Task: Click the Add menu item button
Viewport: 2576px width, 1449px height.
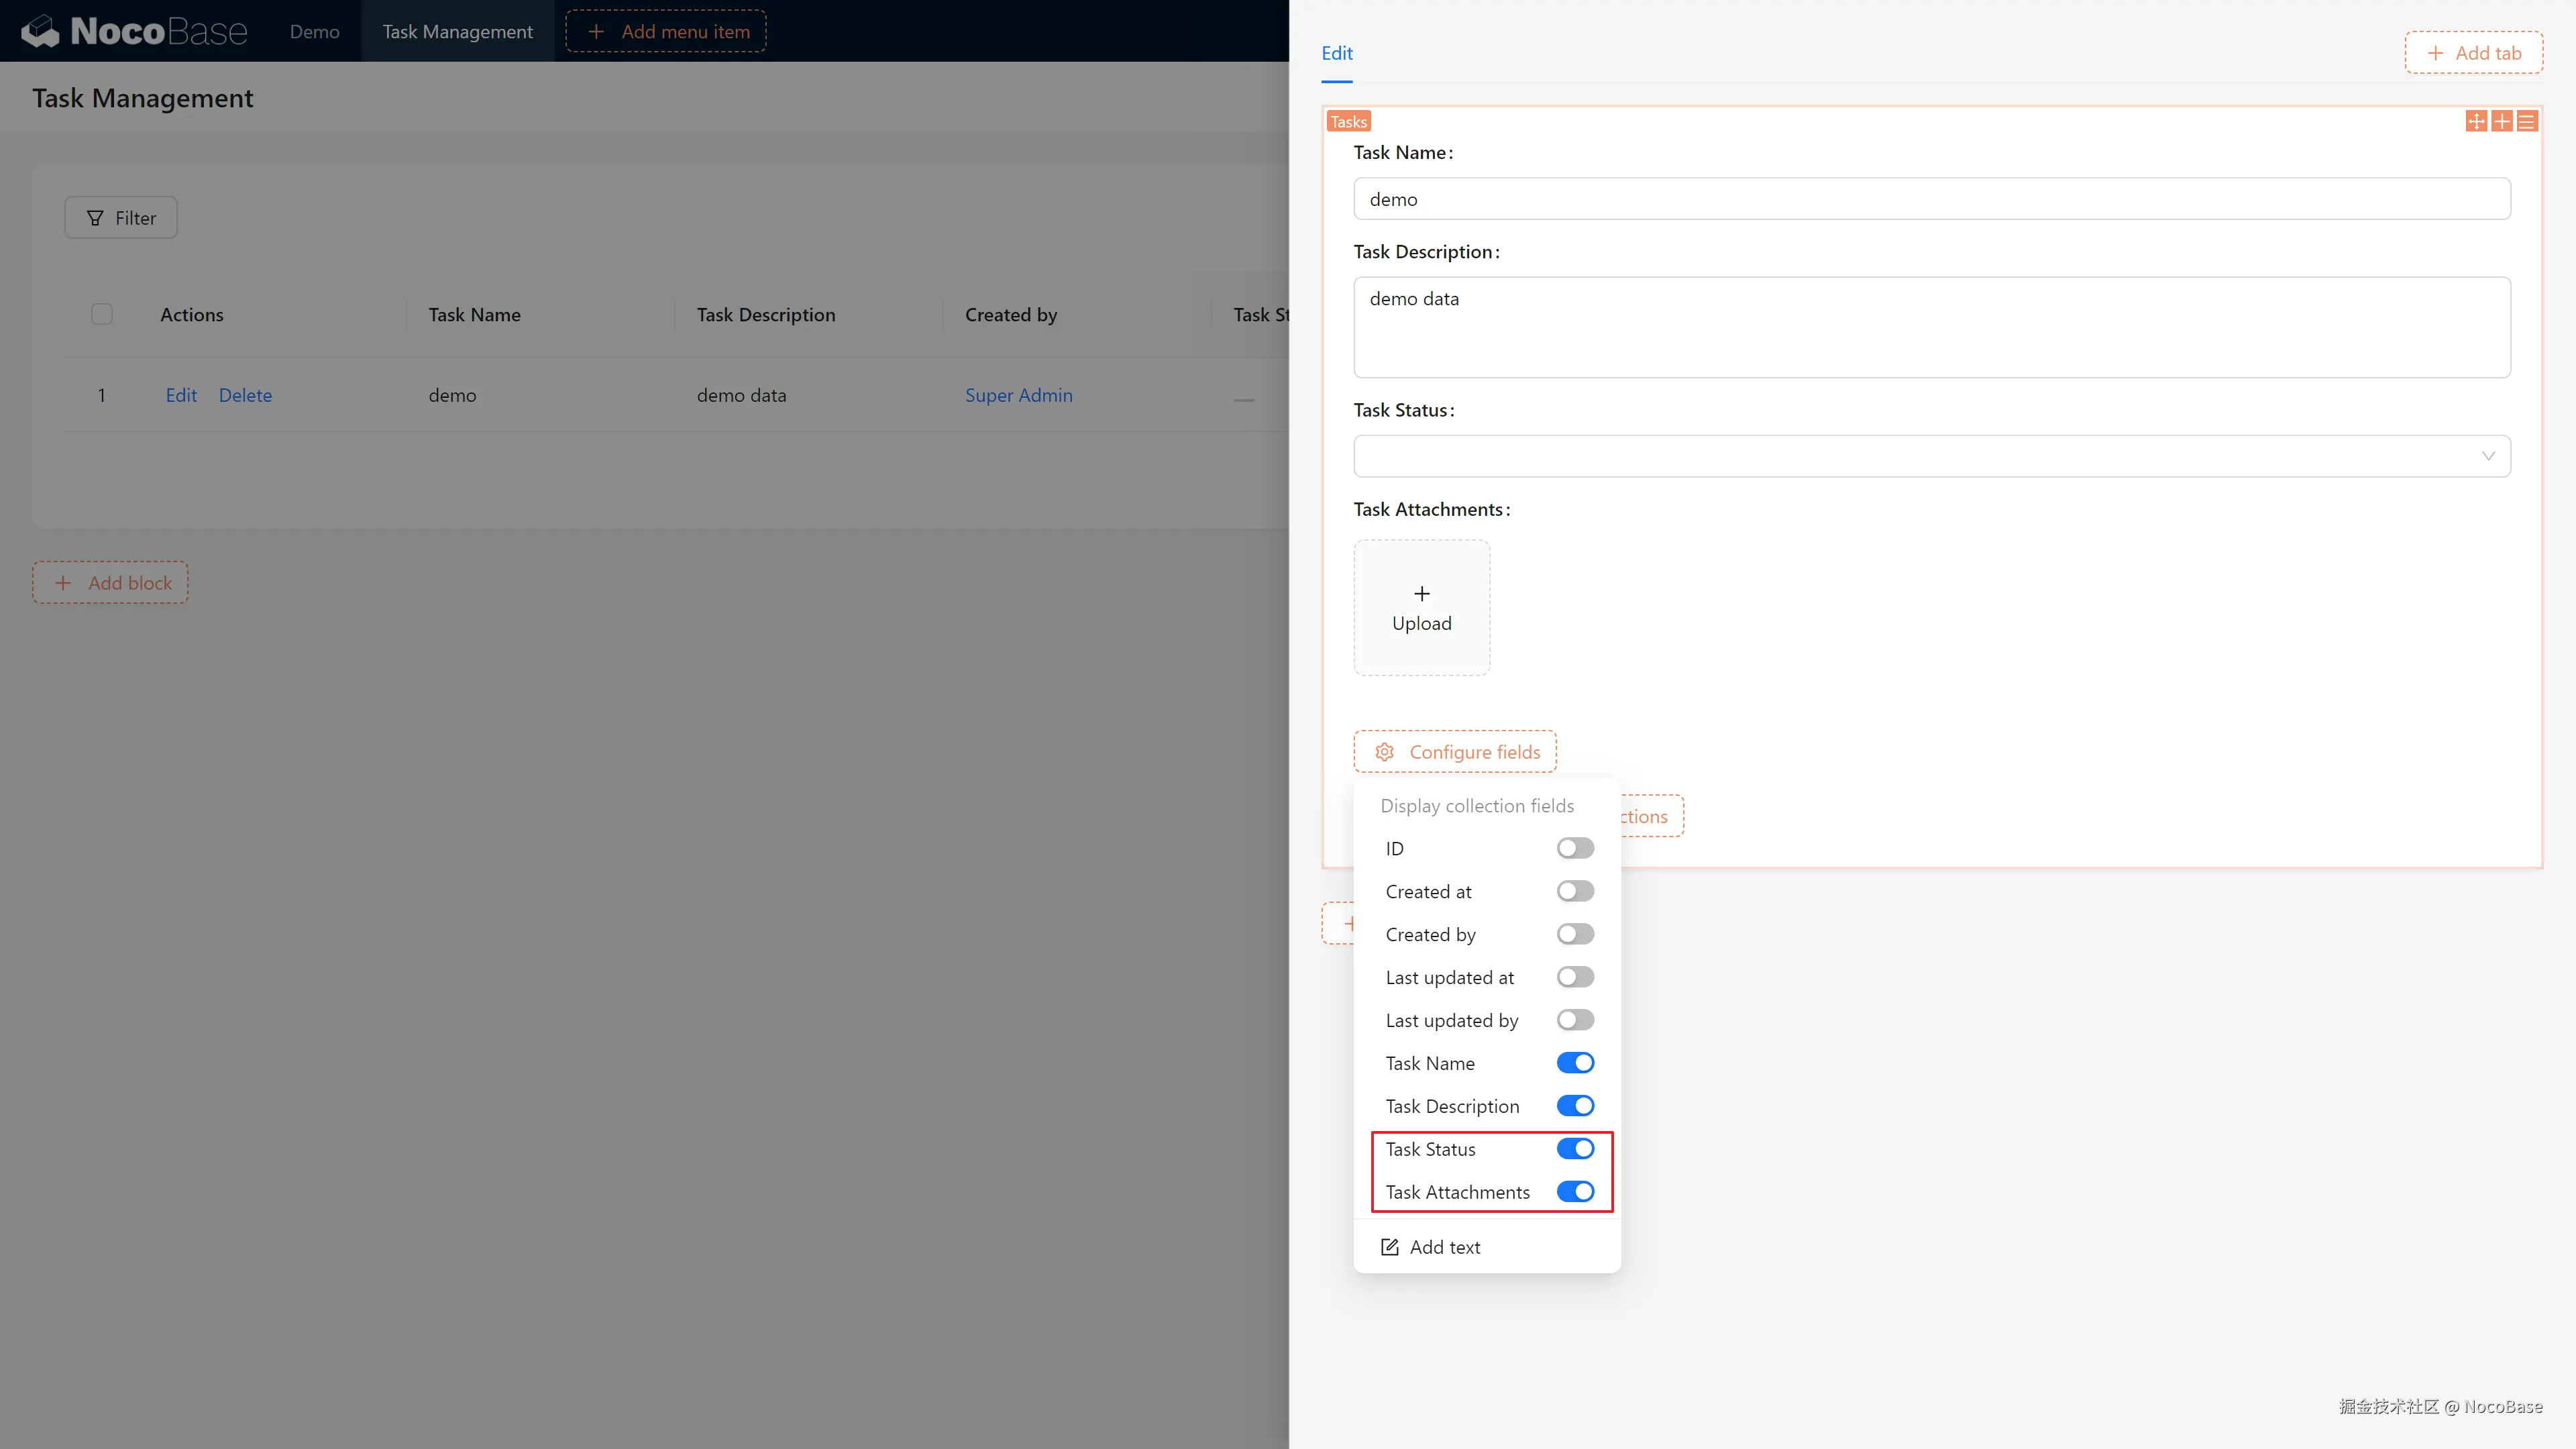Action: click(666, 31)
